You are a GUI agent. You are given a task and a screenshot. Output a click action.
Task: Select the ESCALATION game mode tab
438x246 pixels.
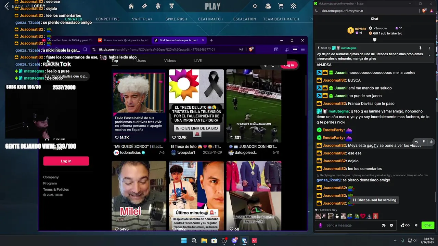tap(245, 19)
